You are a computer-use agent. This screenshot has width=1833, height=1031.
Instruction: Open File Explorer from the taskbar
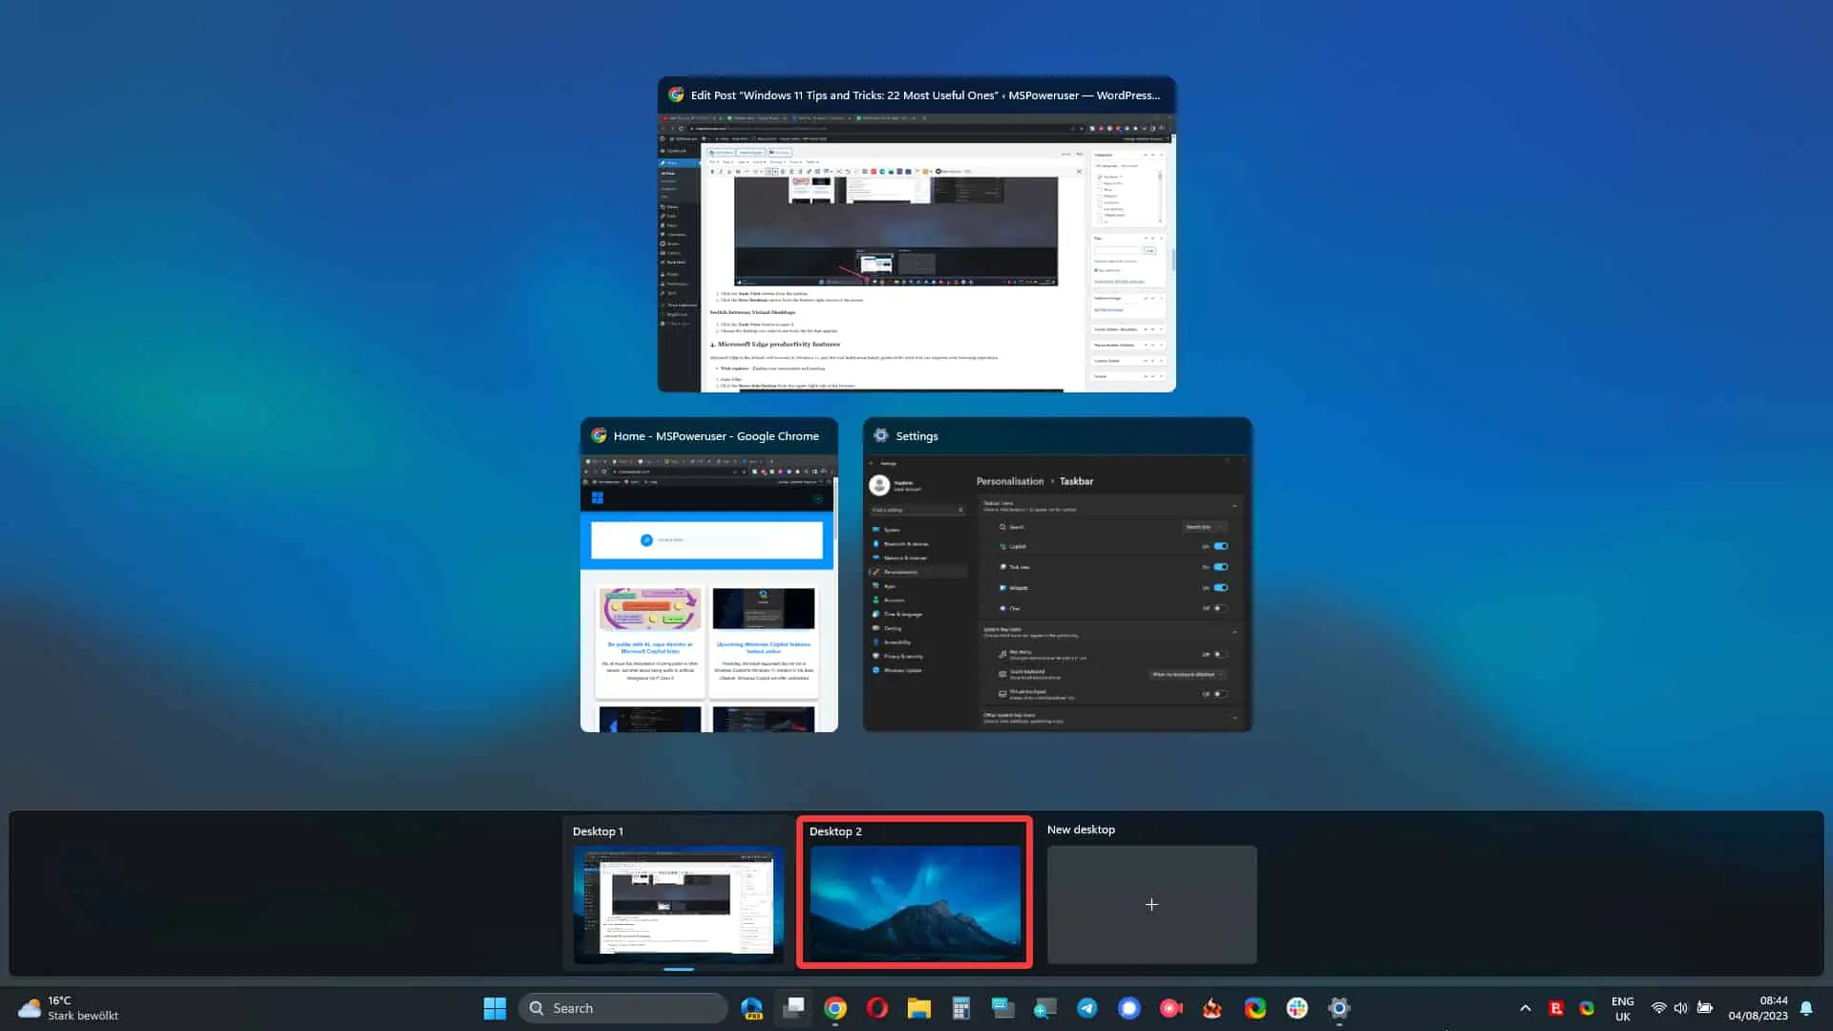919,1008
